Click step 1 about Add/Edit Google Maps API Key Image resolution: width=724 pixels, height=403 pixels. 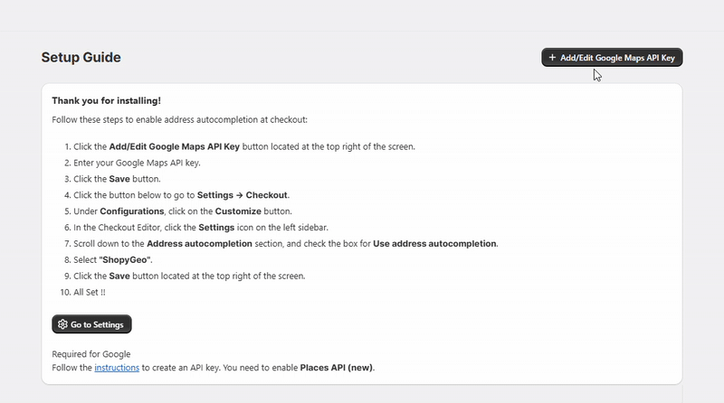click(x=244, y=146)
